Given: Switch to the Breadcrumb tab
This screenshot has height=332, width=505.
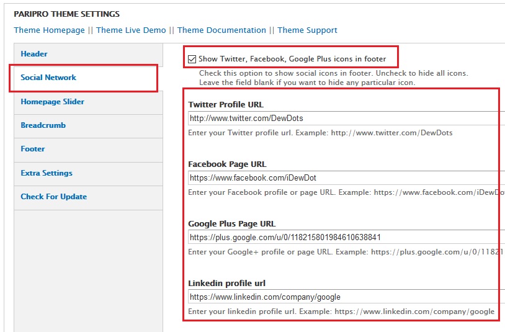Looking at the screenshot, I should (x=43, y=125).
